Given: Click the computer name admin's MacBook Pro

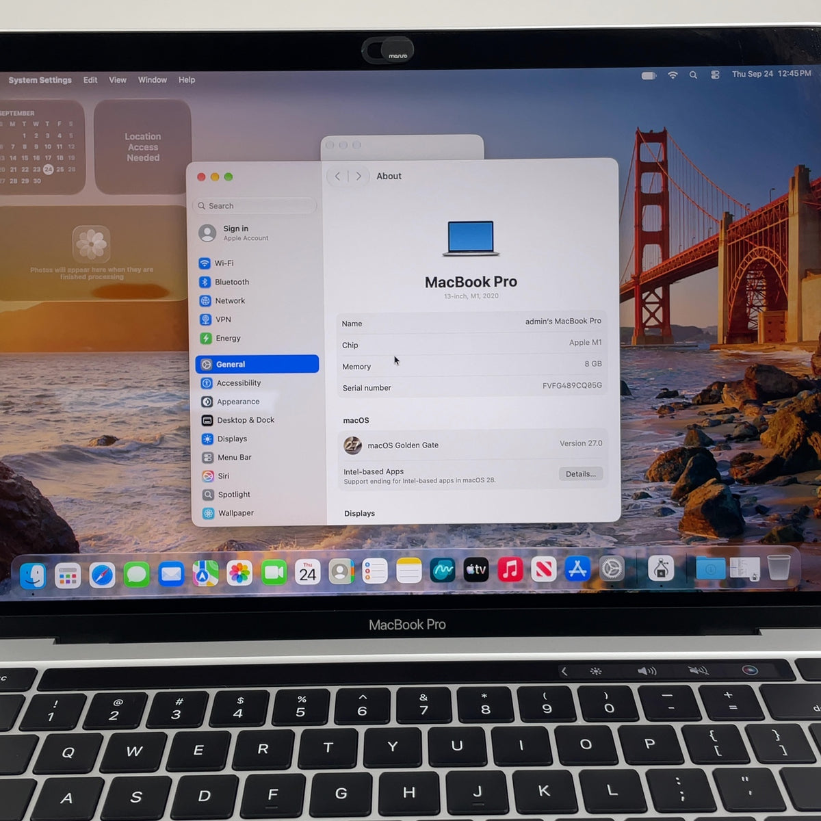Looking at the screenshot, I should pos(563,321).
